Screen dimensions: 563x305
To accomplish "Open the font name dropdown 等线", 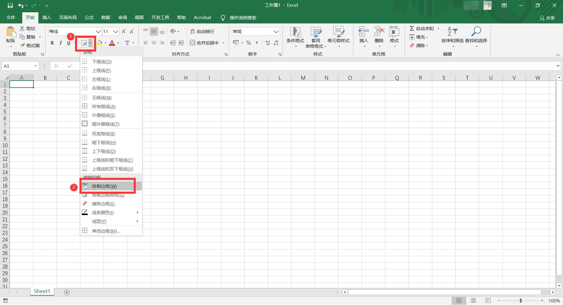I will coord(98,31).
